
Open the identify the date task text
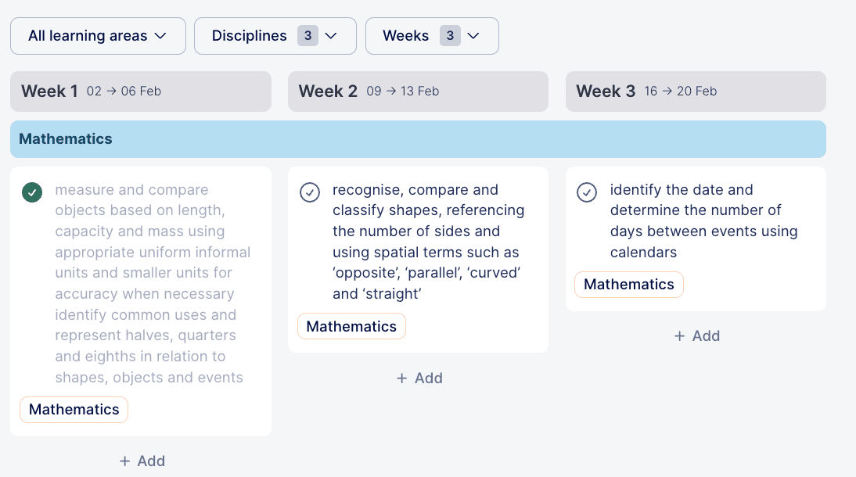pos(703,221)
